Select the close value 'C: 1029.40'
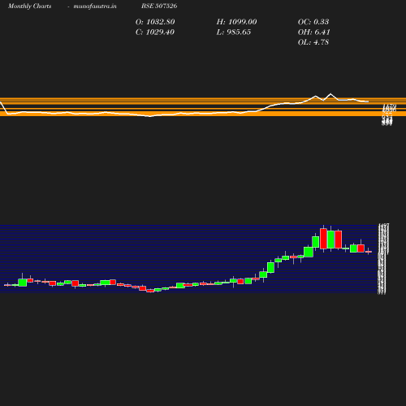 155,32
